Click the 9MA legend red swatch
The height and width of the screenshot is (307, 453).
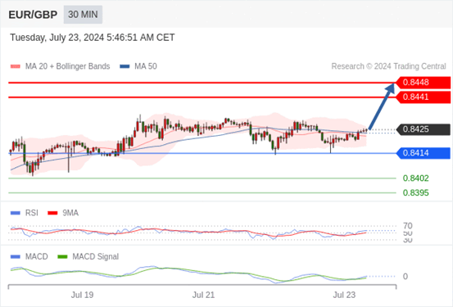coord(52,213)
